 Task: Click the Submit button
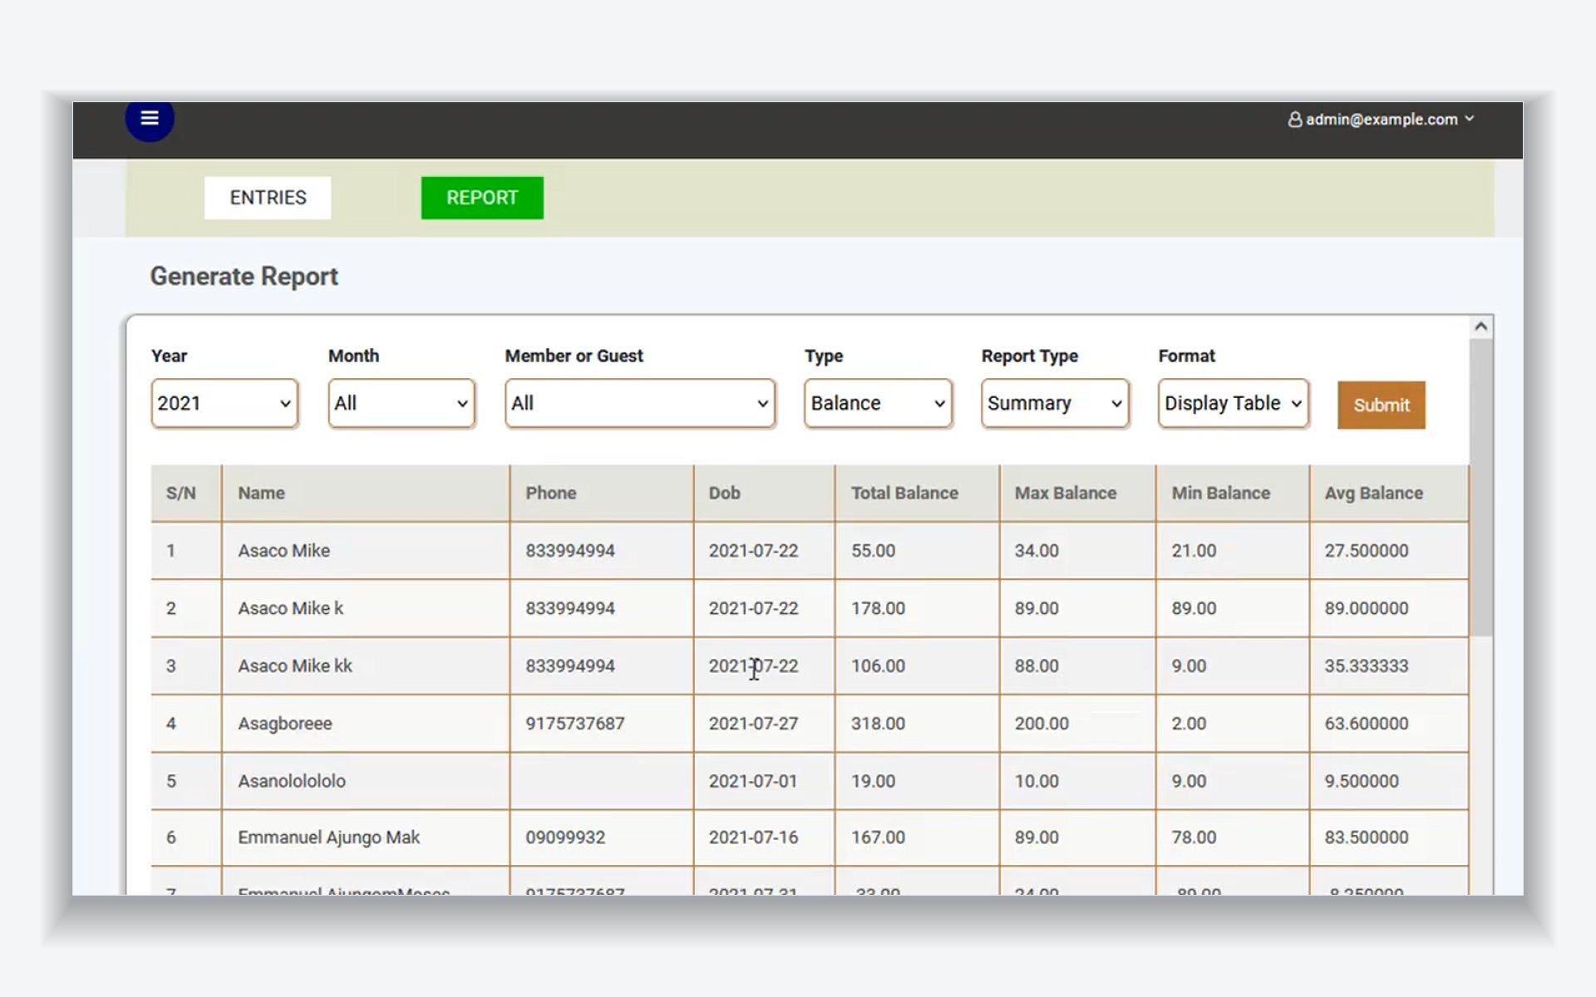1382,405
